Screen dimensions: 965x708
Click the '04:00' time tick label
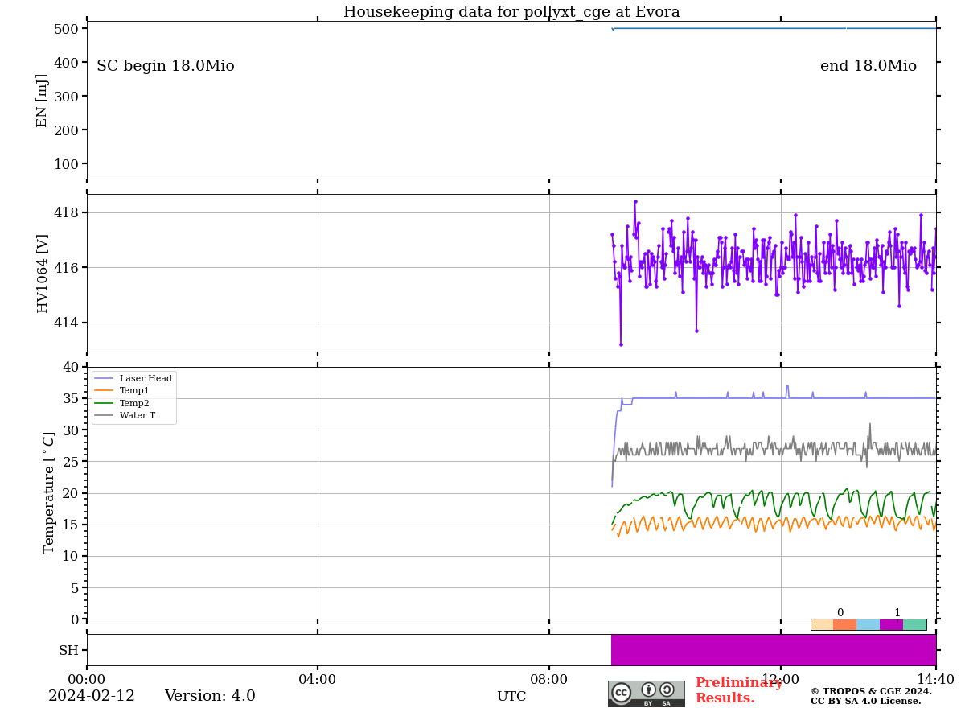318,680
